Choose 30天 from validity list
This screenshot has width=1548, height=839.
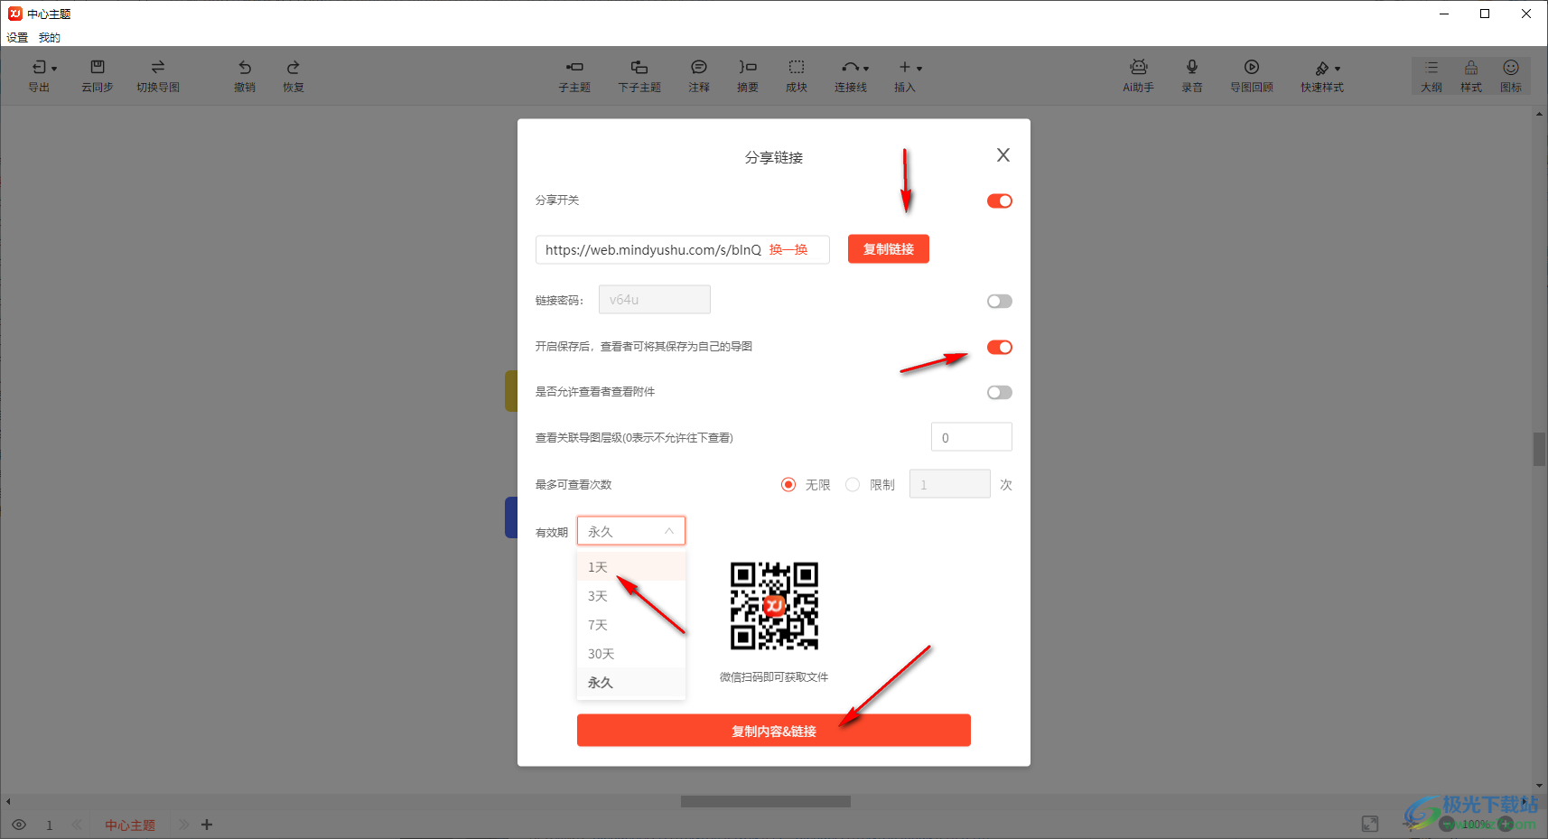631,654
